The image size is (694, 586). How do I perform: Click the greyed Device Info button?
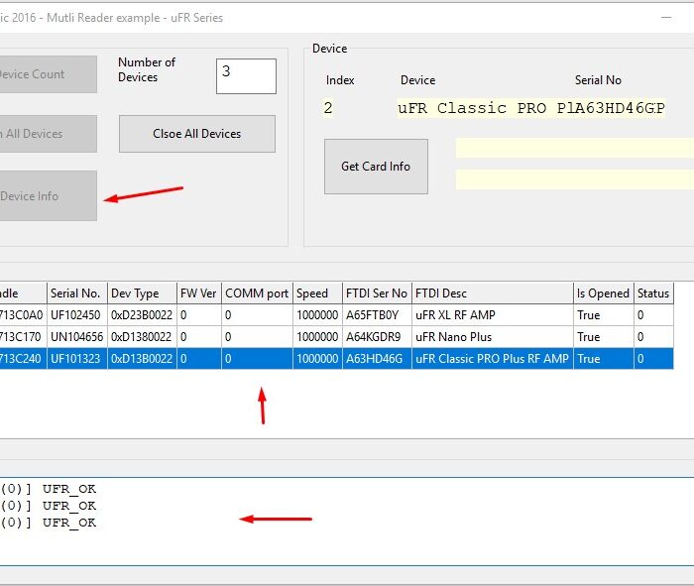(48, 195)
